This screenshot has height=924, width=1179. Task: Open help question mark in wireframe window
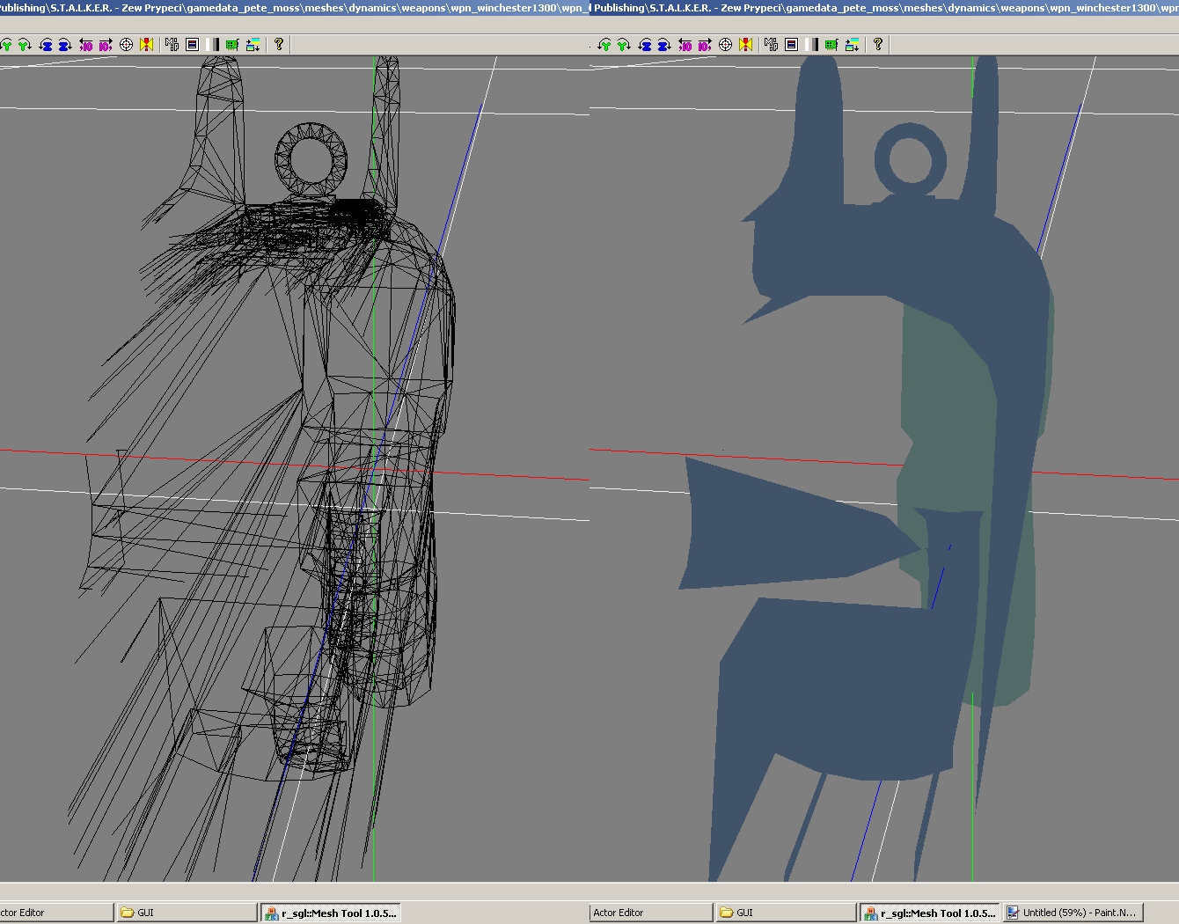pyautogui.click(x=279, y=44)
